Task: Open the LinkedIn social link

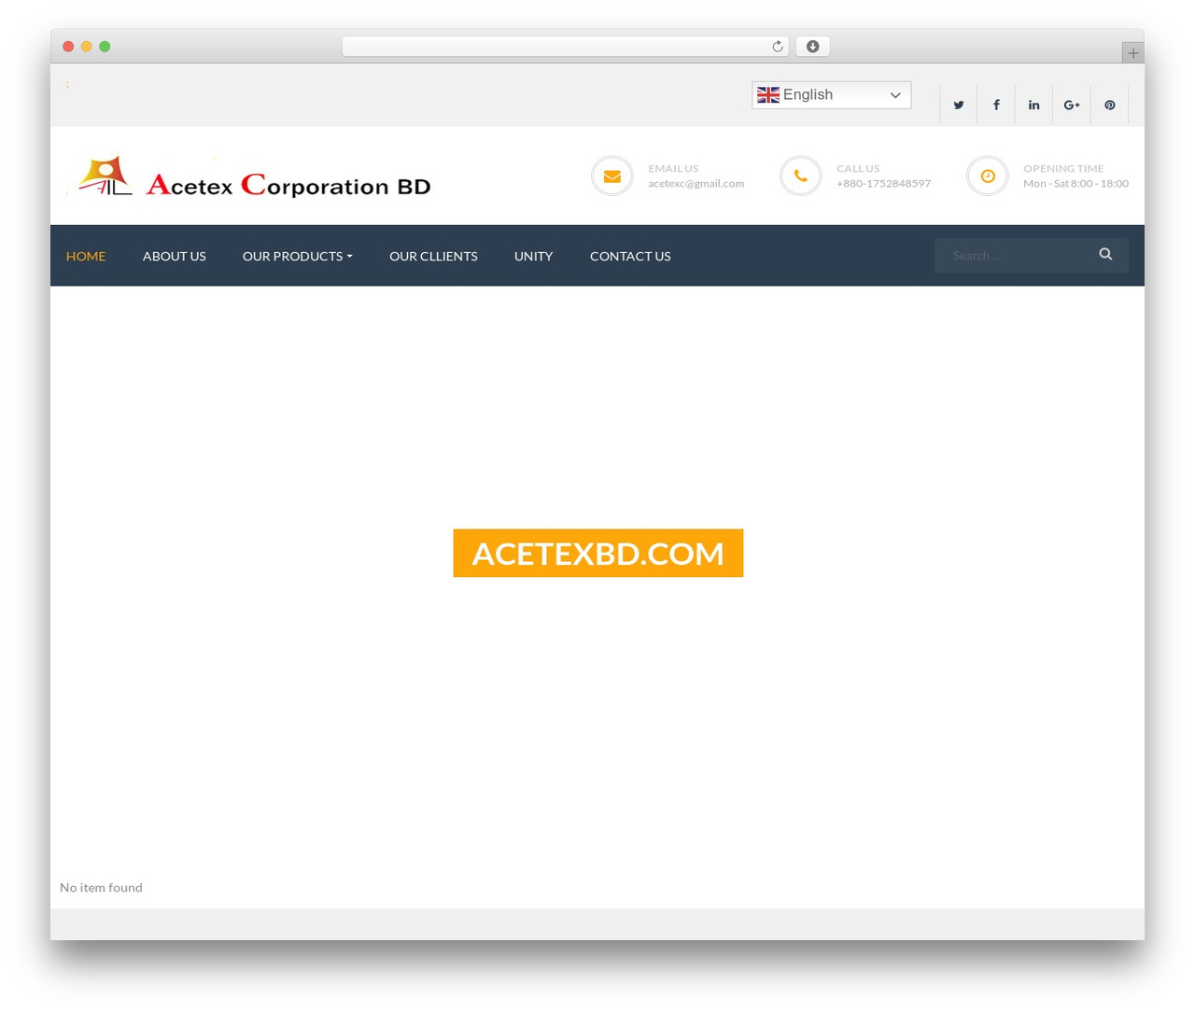Action: point(1033,105)
